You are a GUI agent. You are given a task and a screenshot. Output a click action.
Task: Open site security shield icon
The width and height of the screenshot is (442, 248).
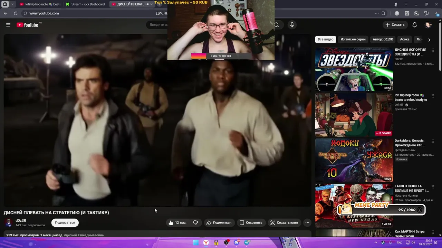25,13
